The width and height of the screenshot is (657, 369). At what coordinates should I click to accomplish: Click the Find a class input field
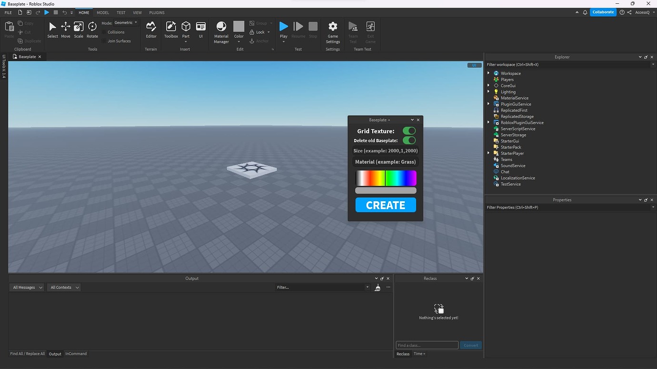[427, 345]
